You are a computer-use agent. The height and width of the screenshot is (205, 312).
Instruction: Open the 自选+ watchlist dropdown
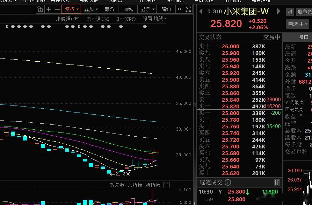(x=297, y=24)
